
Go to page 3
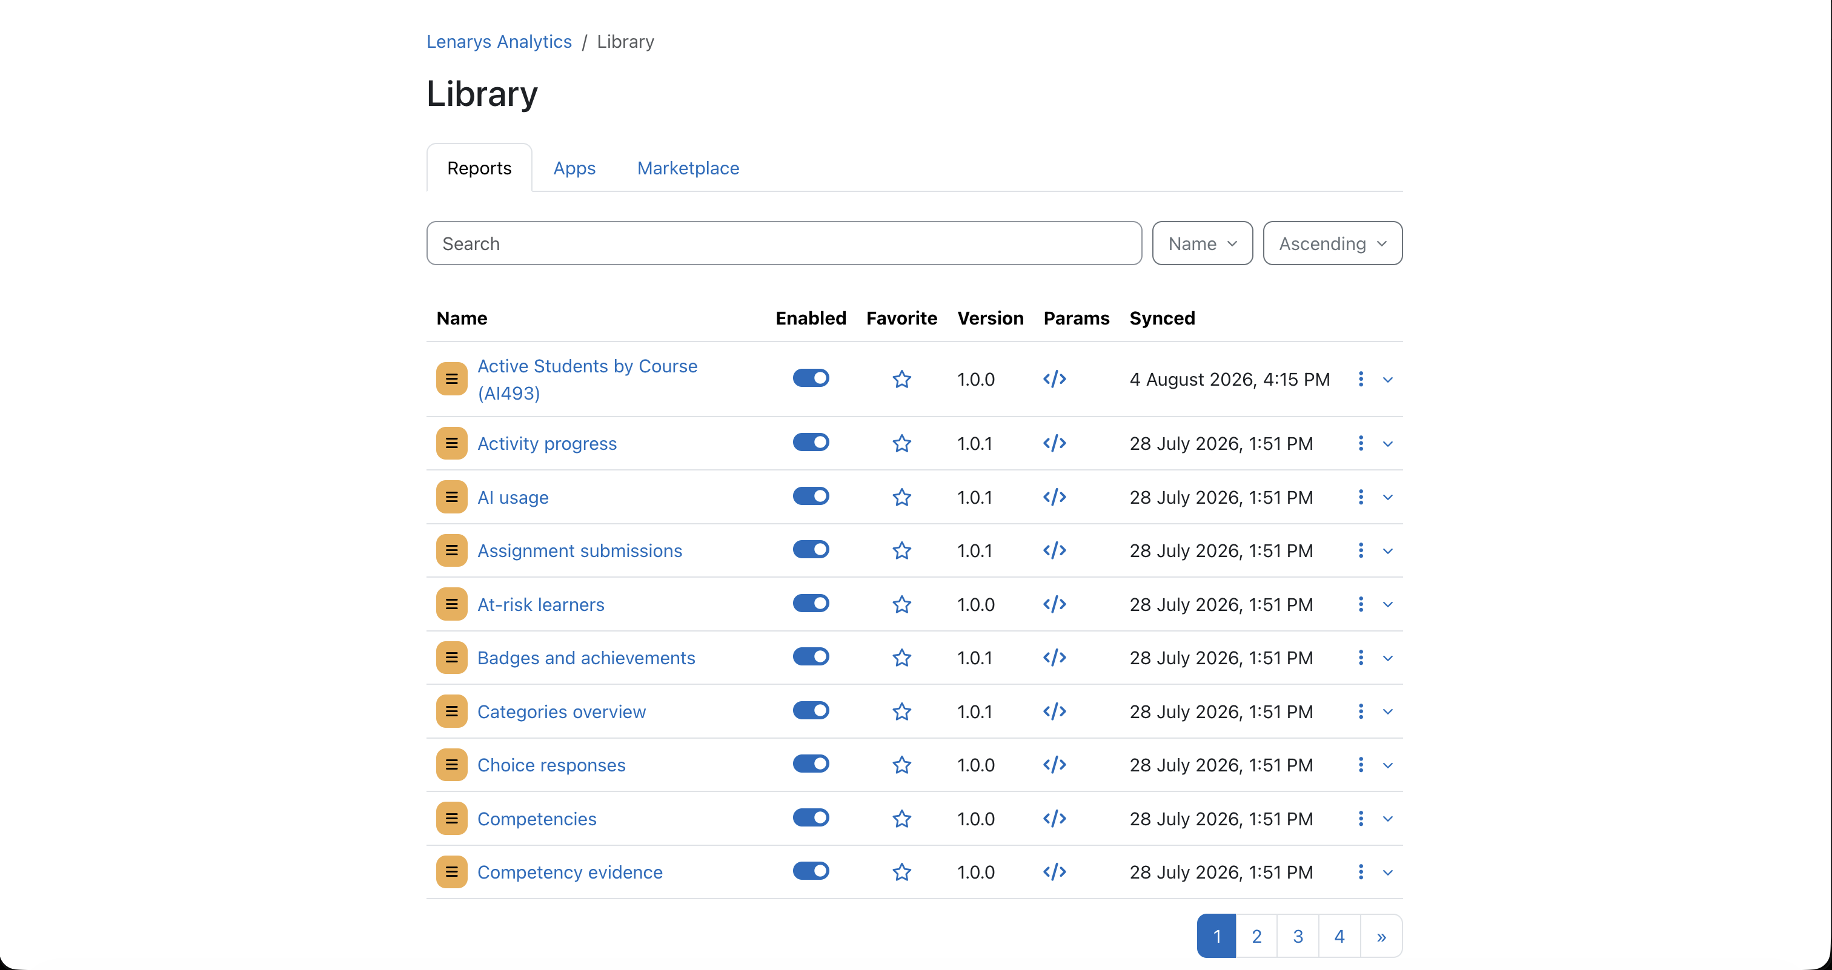click(1298, 936)
